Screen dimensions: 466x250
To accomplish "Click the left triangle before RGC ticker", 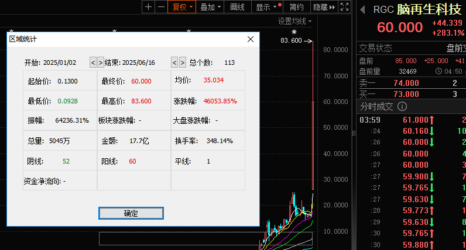I will tap(362, 9).
